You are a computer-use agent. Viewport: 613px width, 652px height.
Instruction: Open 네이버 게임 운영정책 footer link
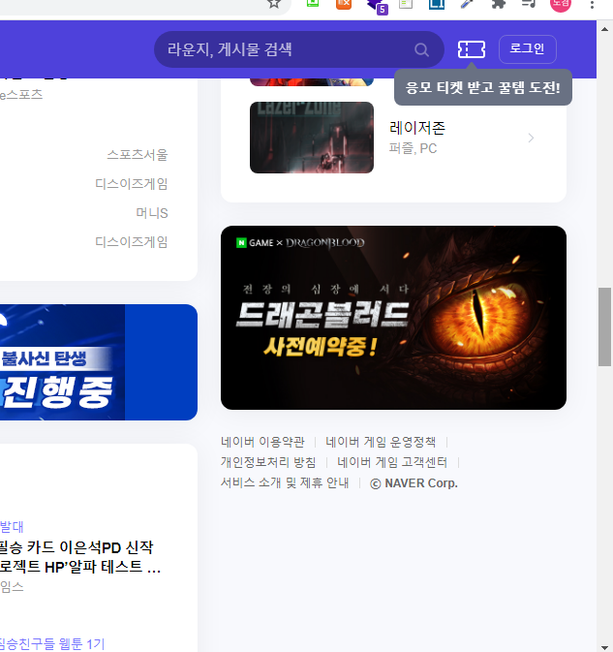click(381, 442)
